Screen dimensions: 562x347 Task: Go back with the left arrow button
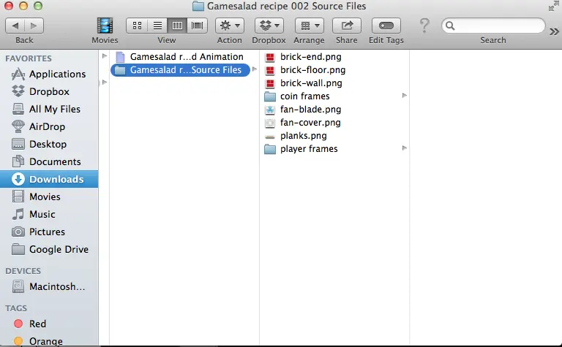15,26
